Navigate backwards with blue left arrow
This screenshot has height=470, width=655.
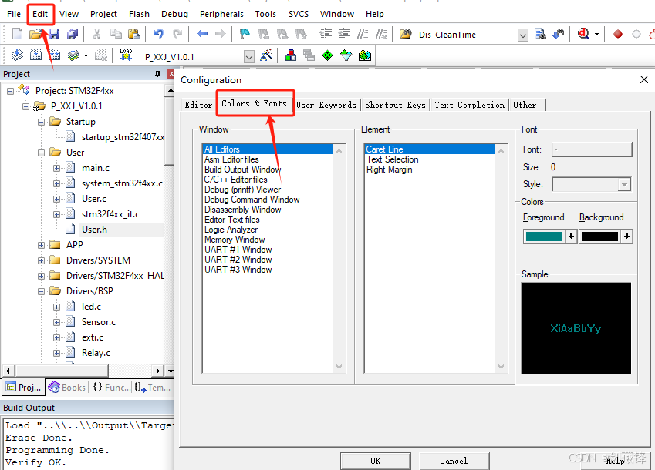(202, 34)
